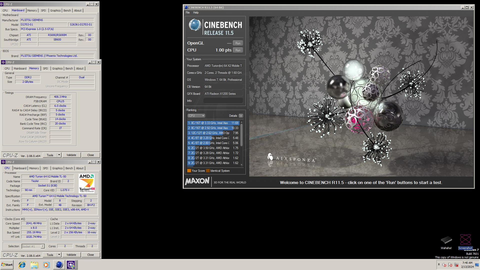The height and width of the screenshot is (270, 480).
Task: Open Memory tab in bottom CPU-Z window
Action: pyautogui.click(x=34, y=168)
